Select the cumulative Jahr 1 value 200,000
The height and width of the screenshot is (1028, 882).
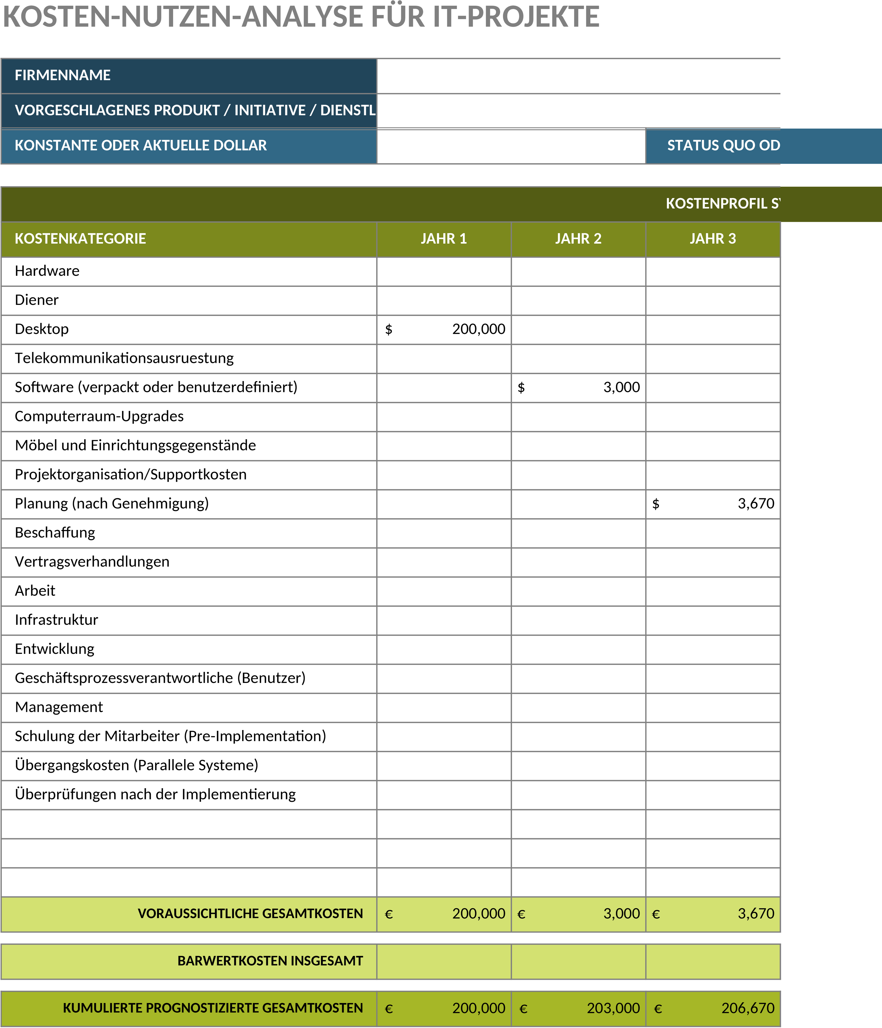(x=444, y=1009)
